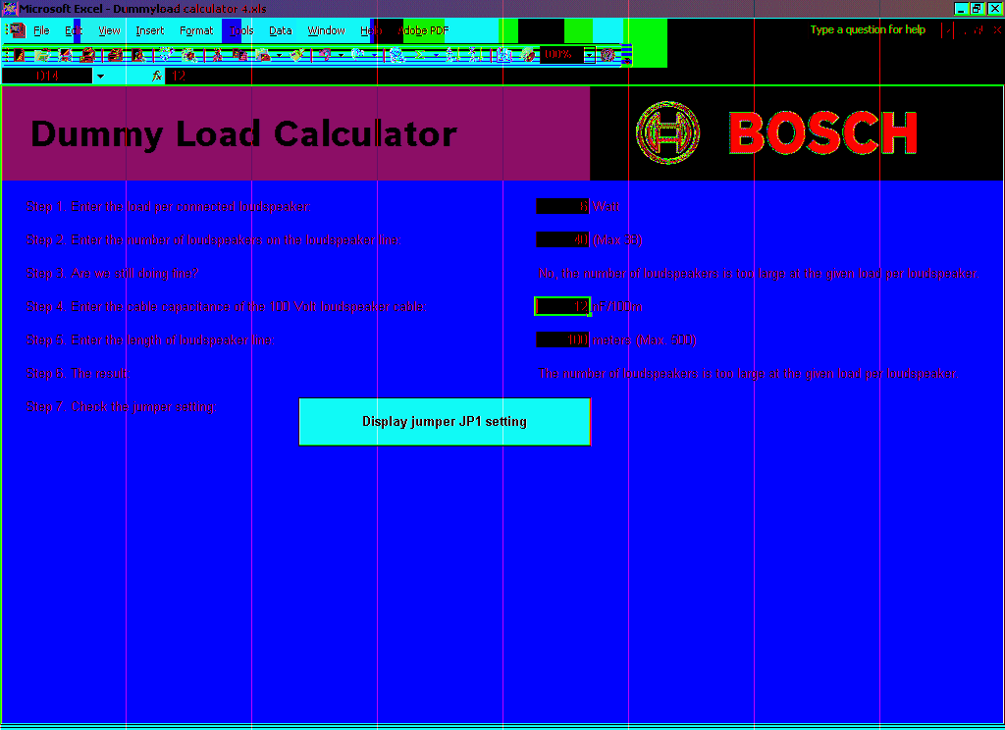Open the Edit menu
Image resolution: width=1005 pixels, height=730 pixels.
pyautogui.click(x=74, y=30)
